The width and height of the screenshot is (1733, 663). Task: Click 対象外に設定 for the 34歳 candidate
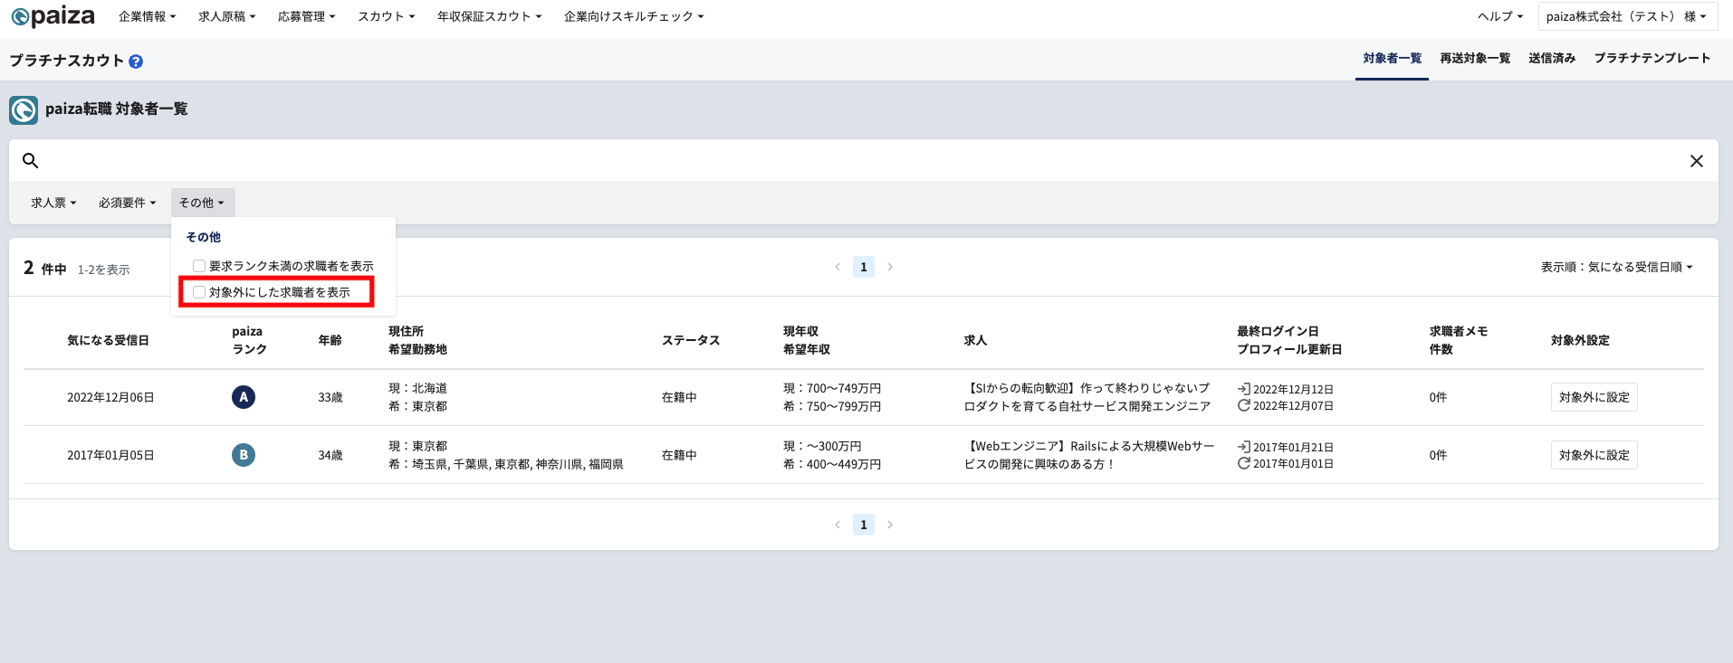(x=1594, y=455)
